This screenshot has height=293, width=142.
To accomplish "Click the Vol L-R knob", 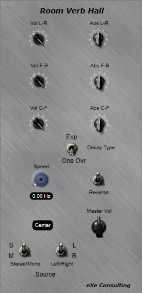I will (39, 38).
